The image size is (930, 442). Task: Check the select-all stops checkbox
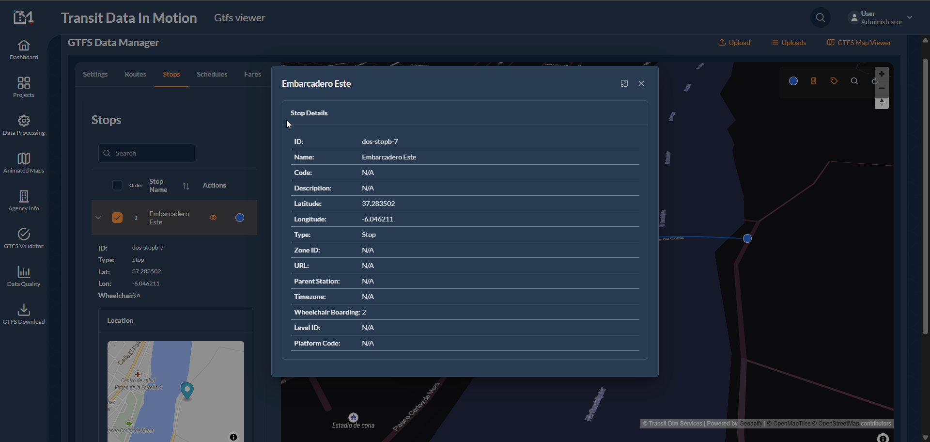coord(117,185)
